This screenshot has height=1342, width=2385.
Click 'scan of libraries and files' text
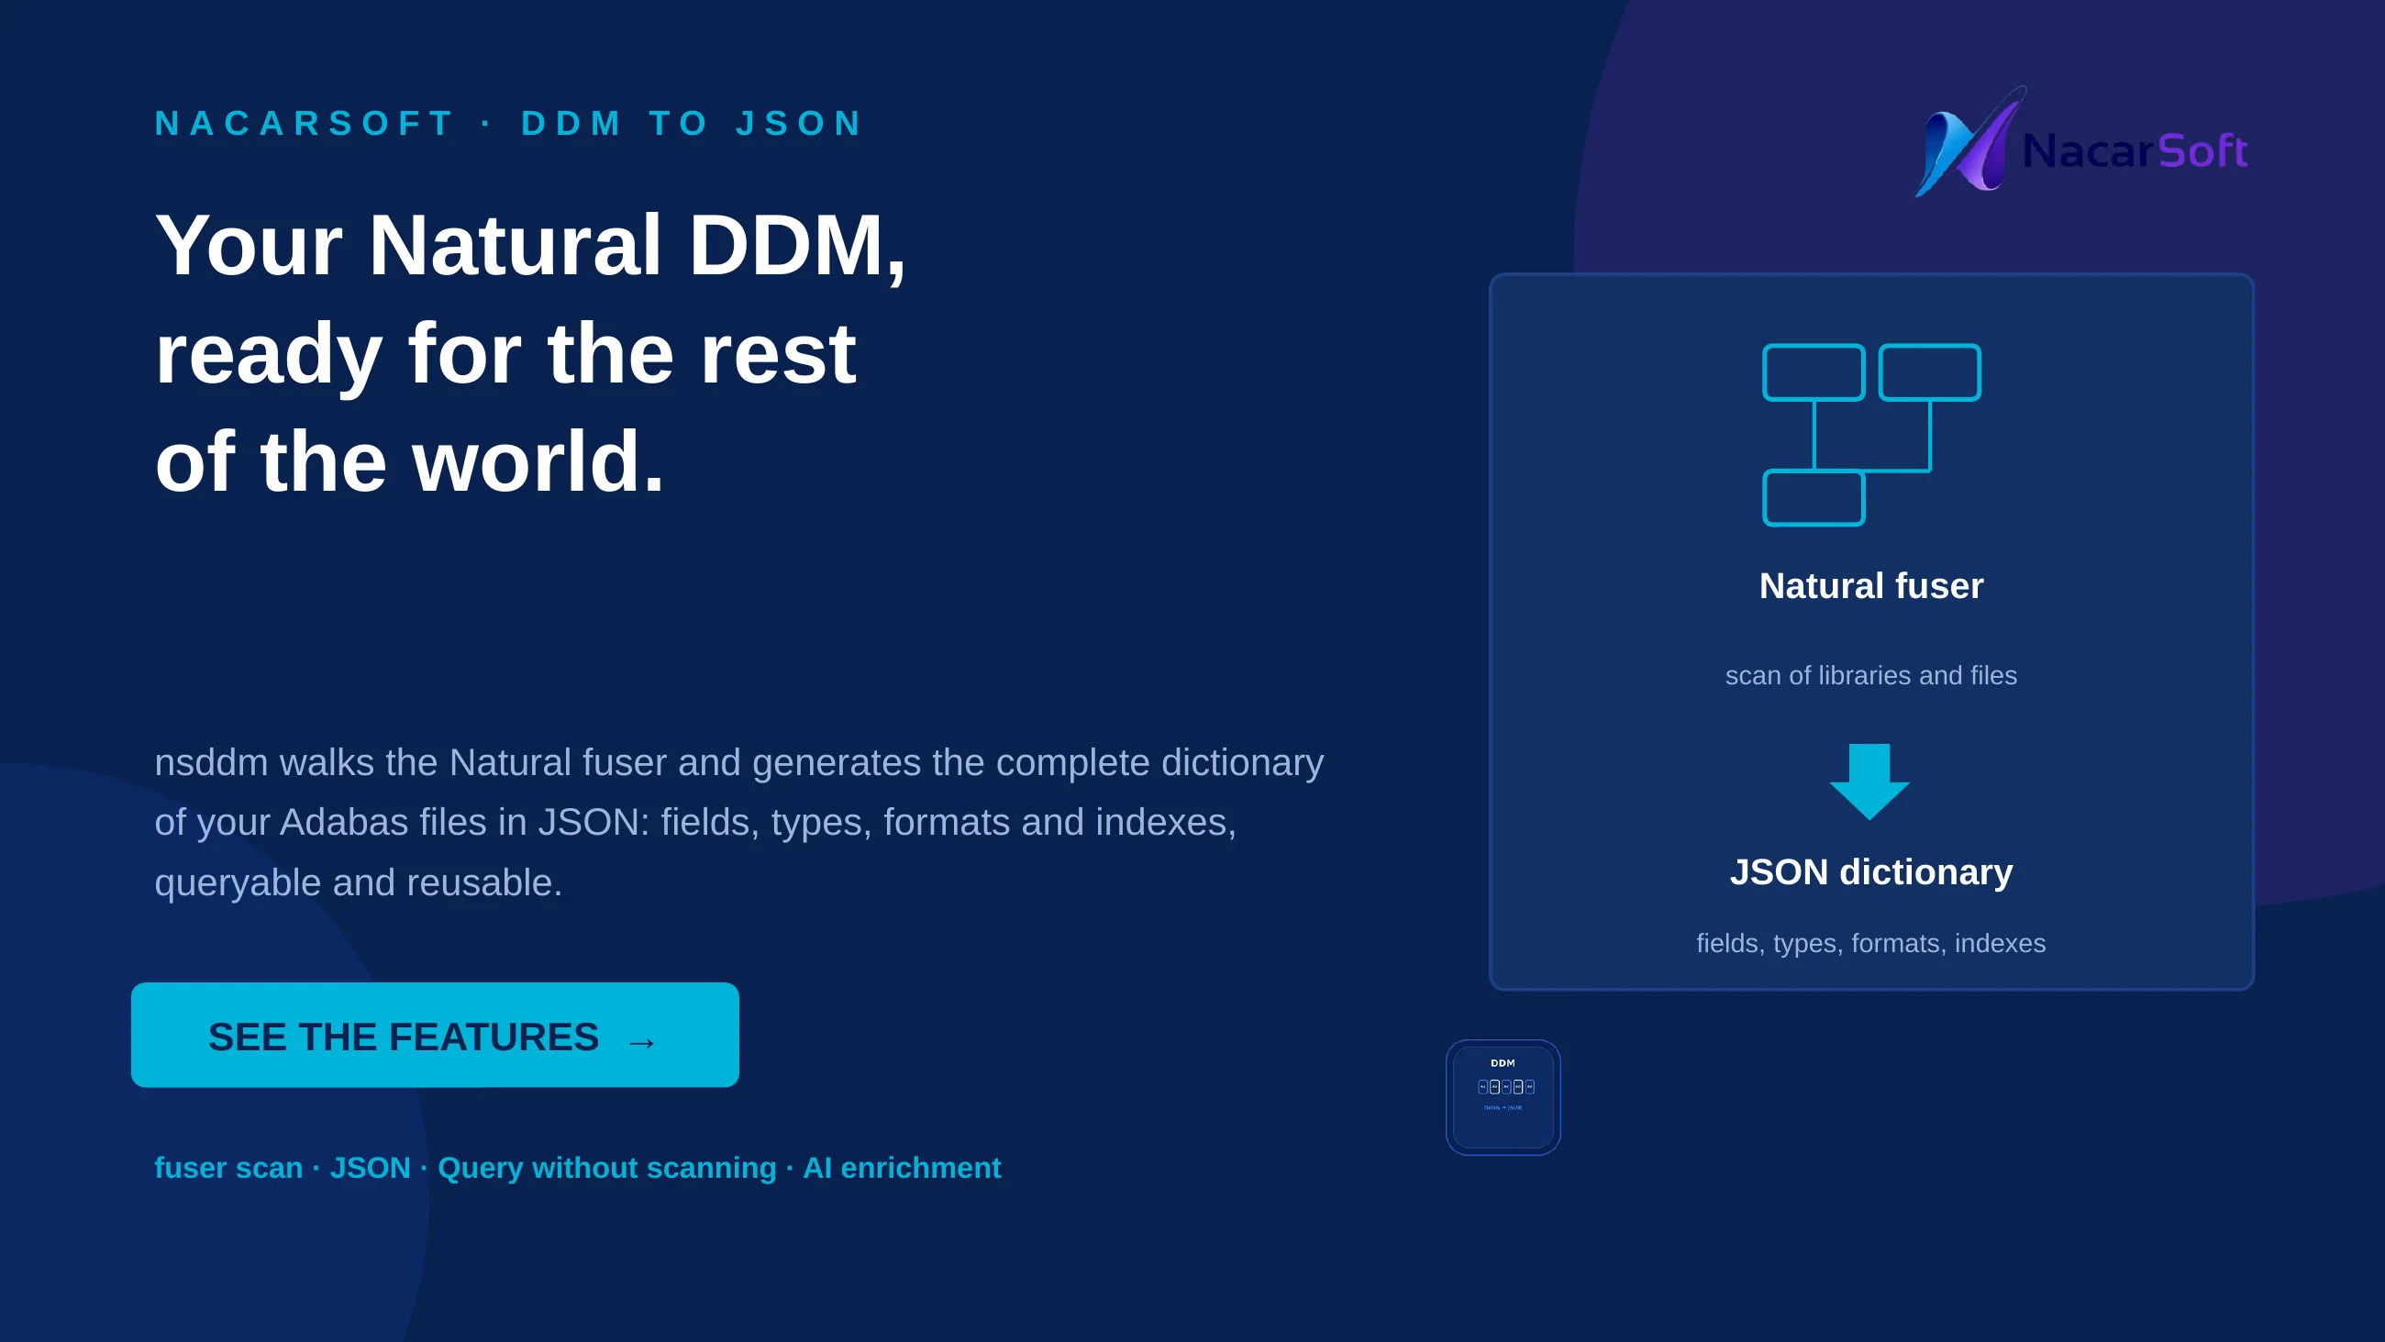tap(1871, 675)
